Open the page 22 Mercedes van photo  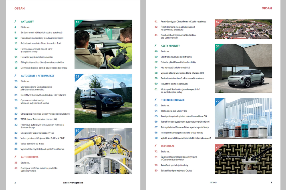[103, 98]
